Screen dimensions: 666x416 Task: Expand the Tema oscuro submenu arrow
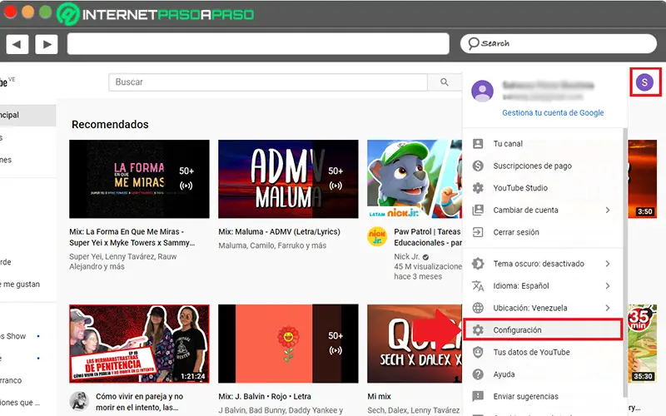[608, 264]
